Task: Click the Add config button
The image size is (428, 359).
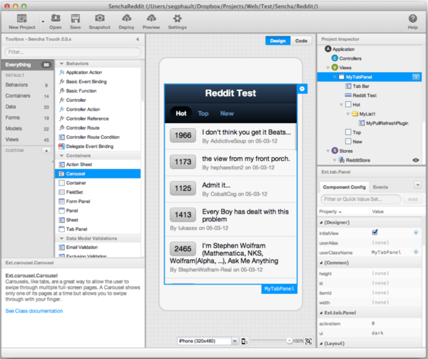Action: 413,199
